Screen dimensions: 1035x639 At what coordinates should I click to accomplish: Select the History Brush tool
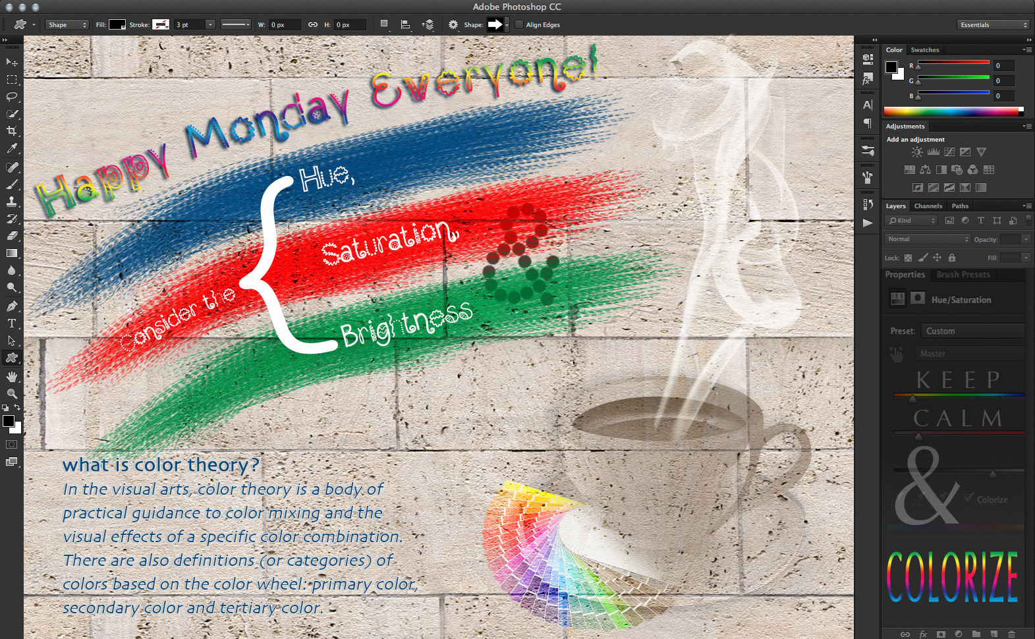[12, 219]
